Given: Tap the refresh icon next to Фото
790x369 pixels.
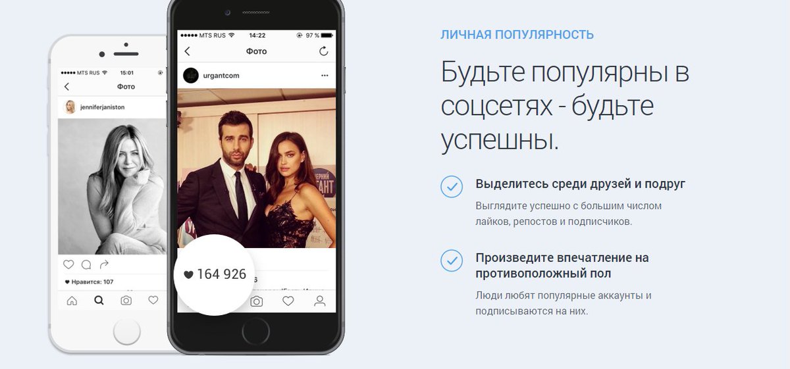Looking at the screenshot, I should (323, 51).
